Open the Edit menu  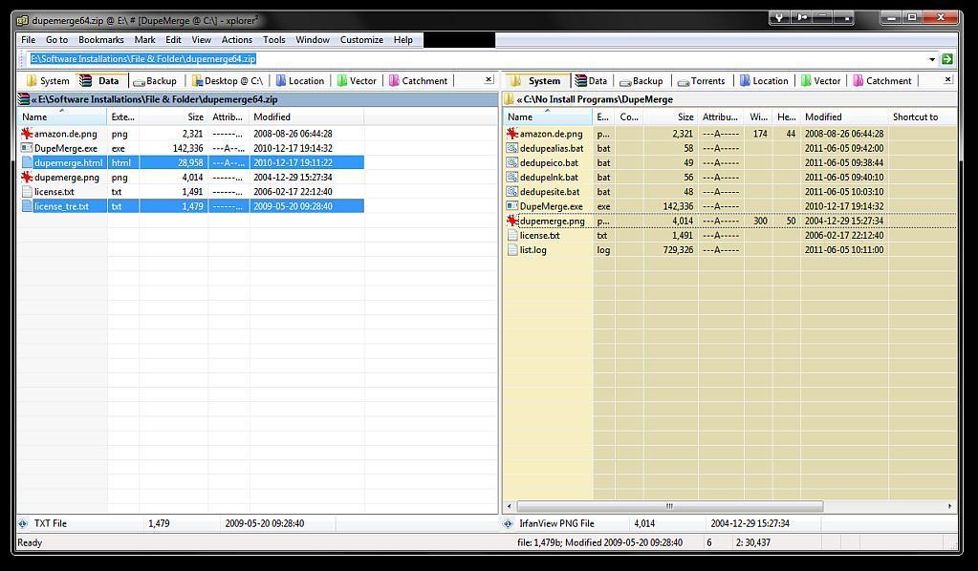pos(173,40)
